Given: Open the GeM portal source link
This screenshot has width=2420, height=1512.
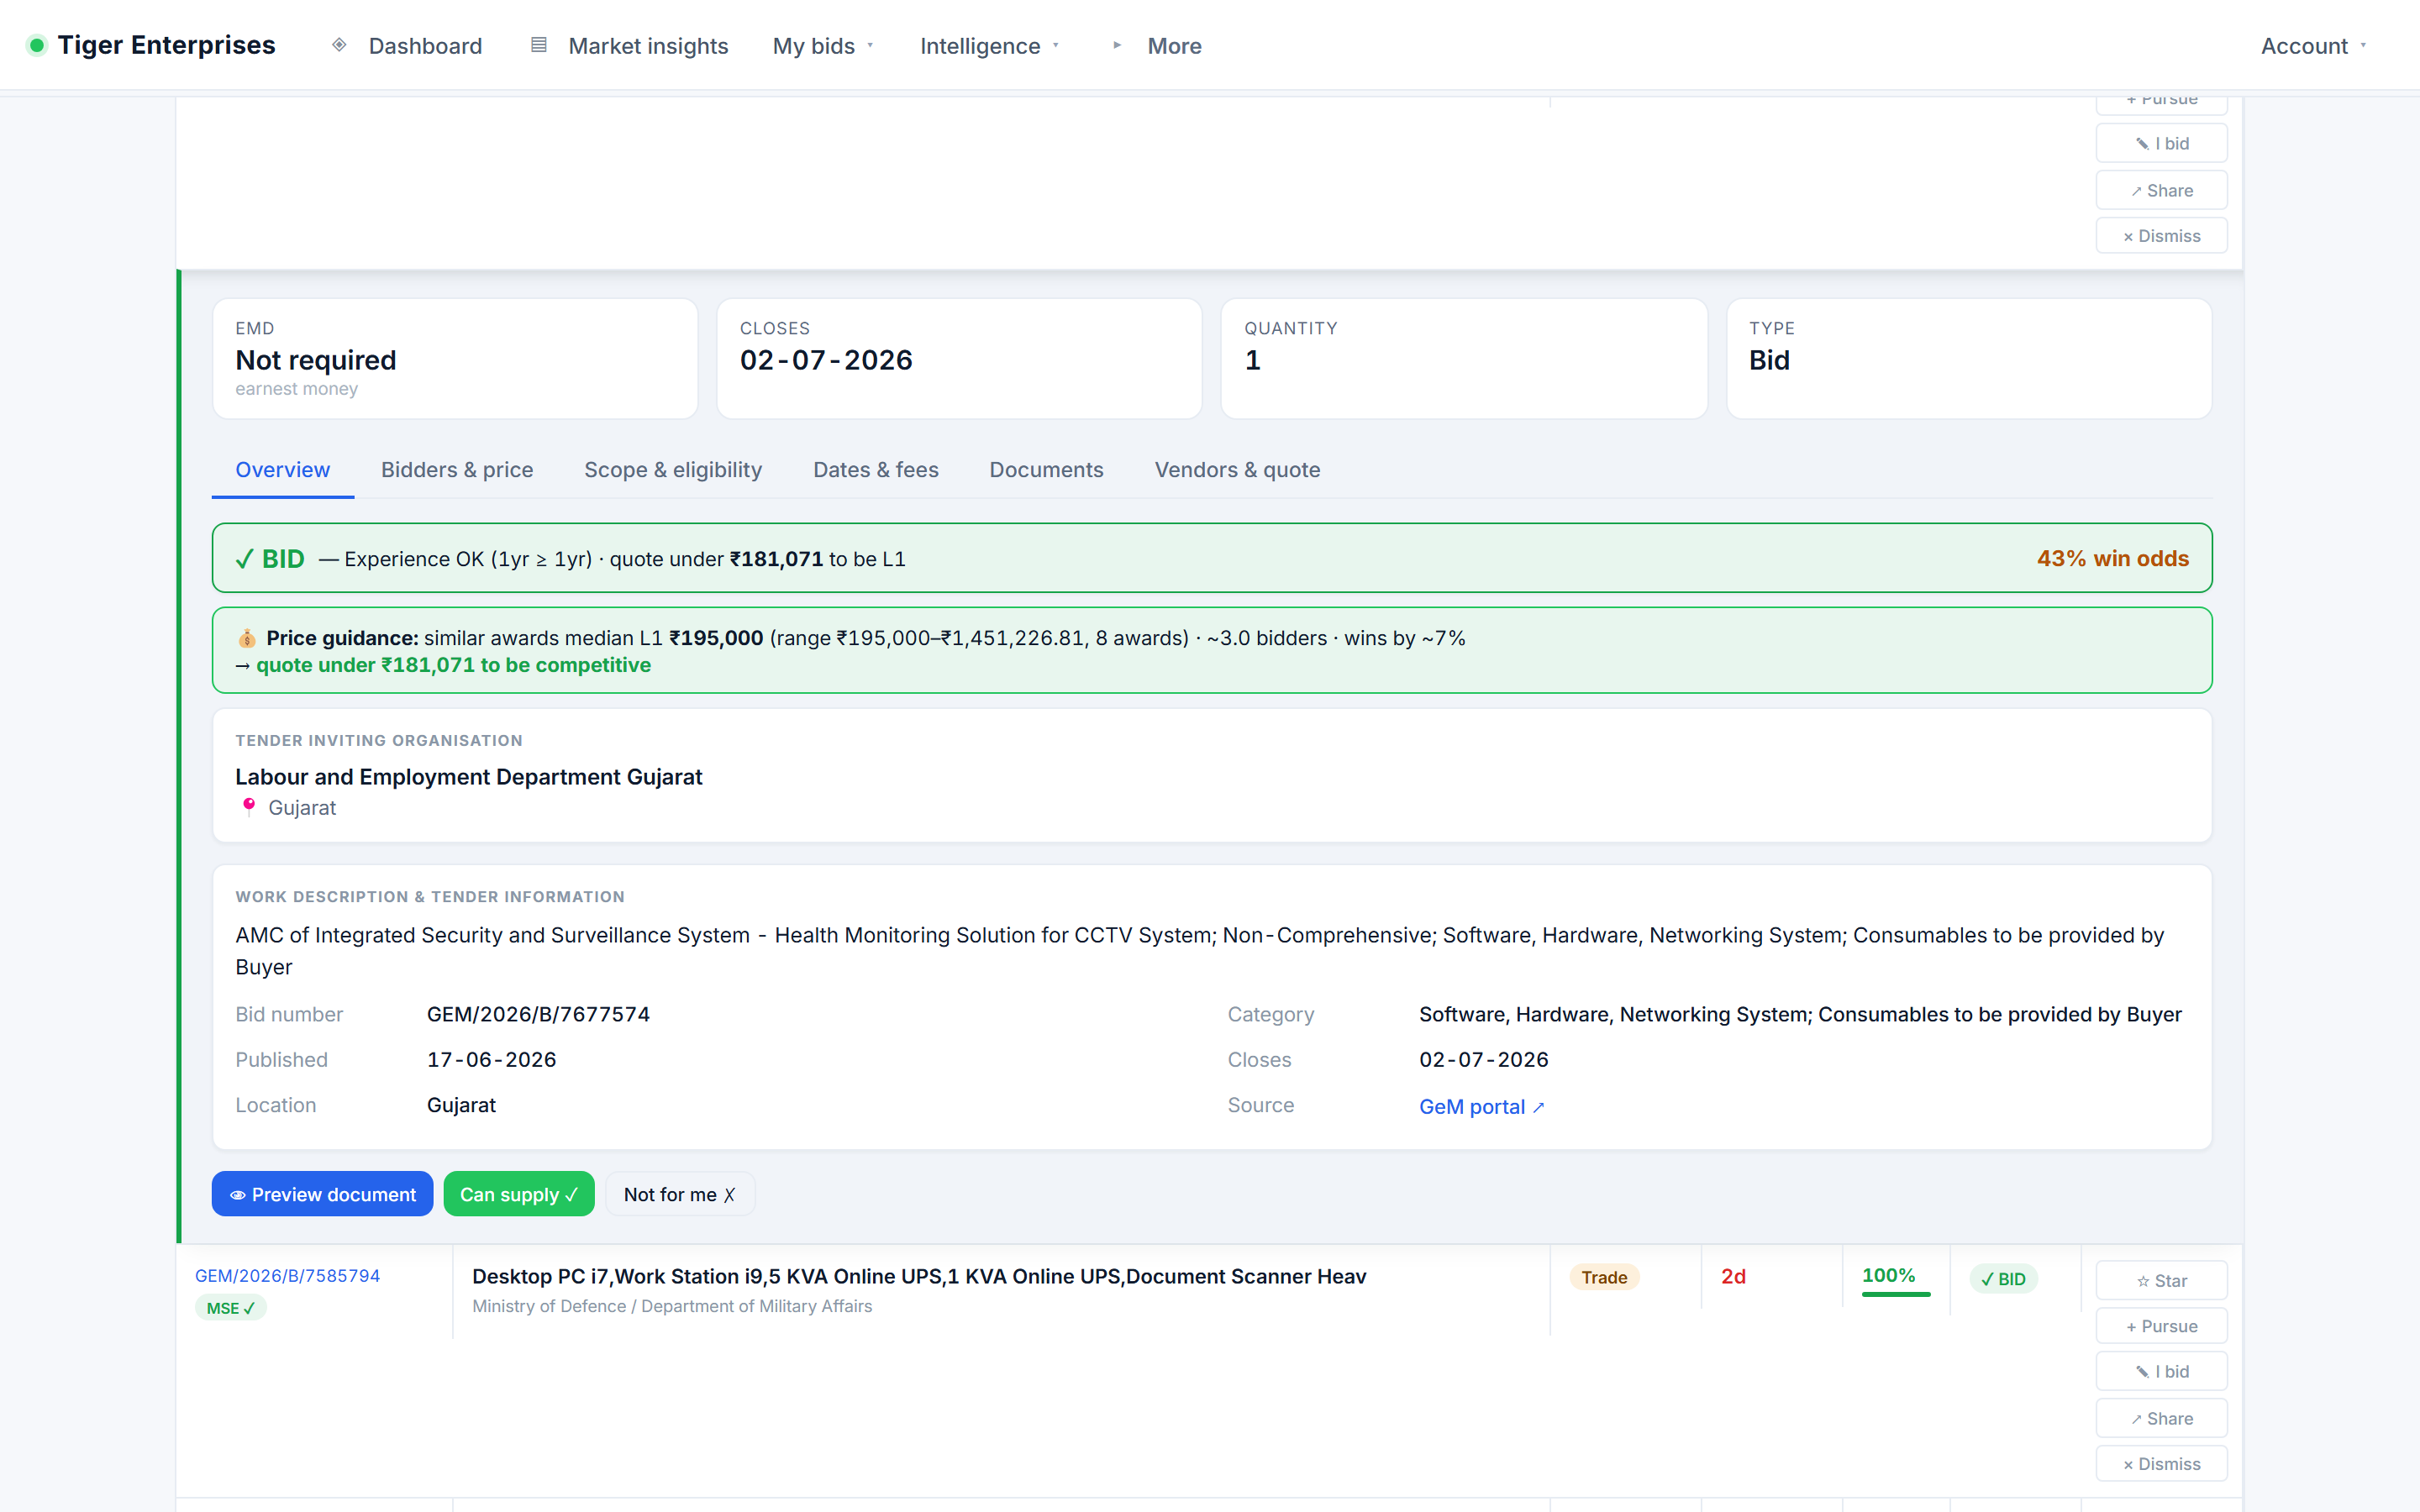Looking at the screenshot, I should 1481,1107.
